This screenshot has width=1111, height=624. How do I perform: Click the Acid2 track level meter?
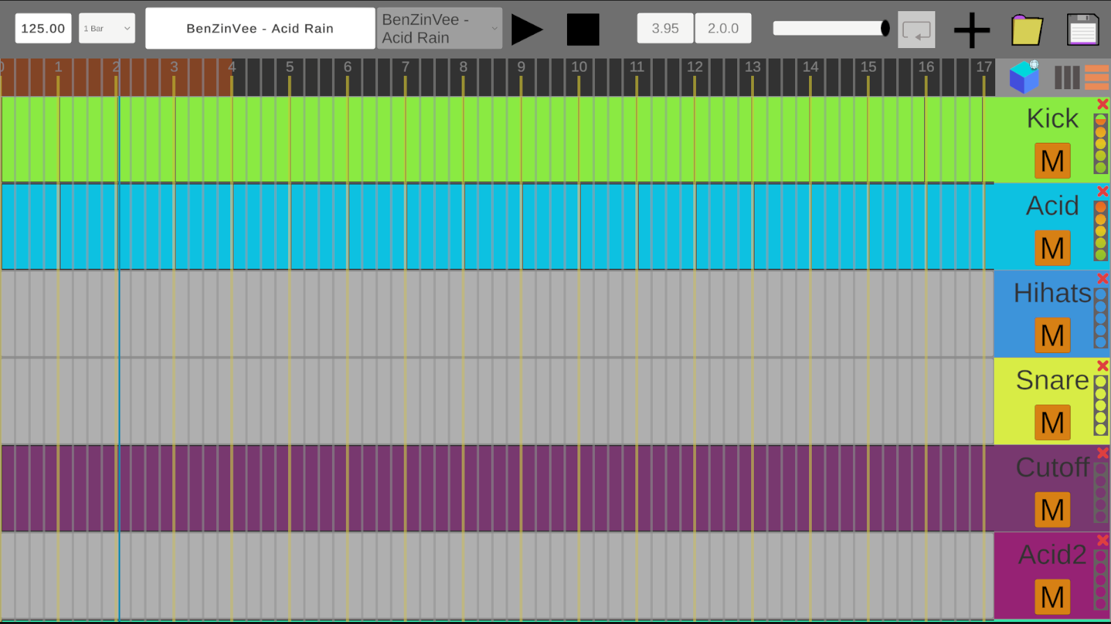coord(1101,580)
